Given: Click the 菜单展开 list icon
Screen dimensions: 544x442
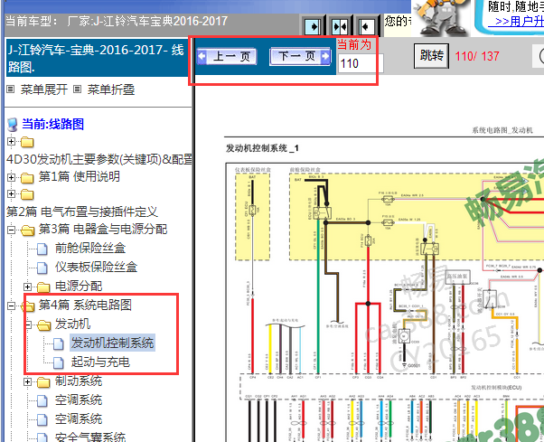Looking at the screenshot, I should (11, 89).
